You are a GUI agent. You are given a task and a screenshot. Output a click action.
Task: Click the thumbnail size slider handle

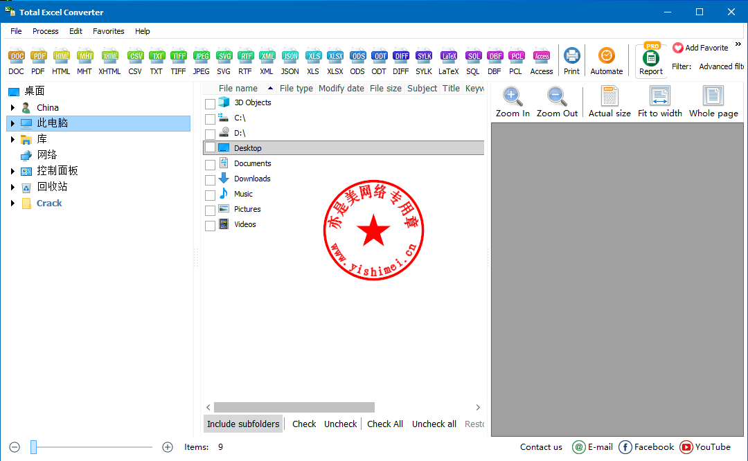point(33,446)
